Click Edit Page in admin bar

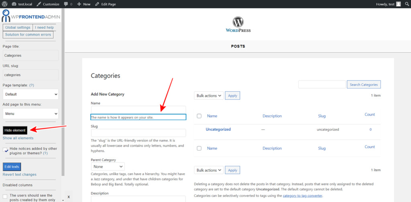tap(106, 4)
